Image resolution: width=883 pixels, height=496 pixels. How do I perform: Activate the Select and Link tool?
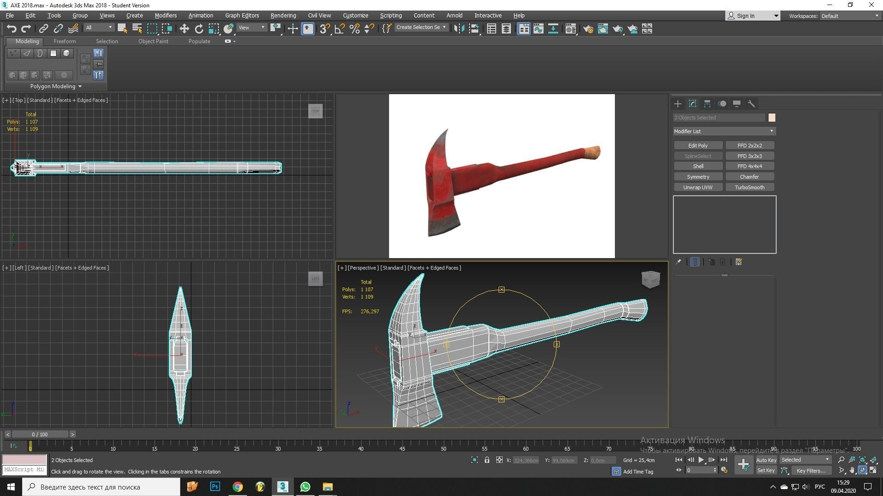pos(43,29)
